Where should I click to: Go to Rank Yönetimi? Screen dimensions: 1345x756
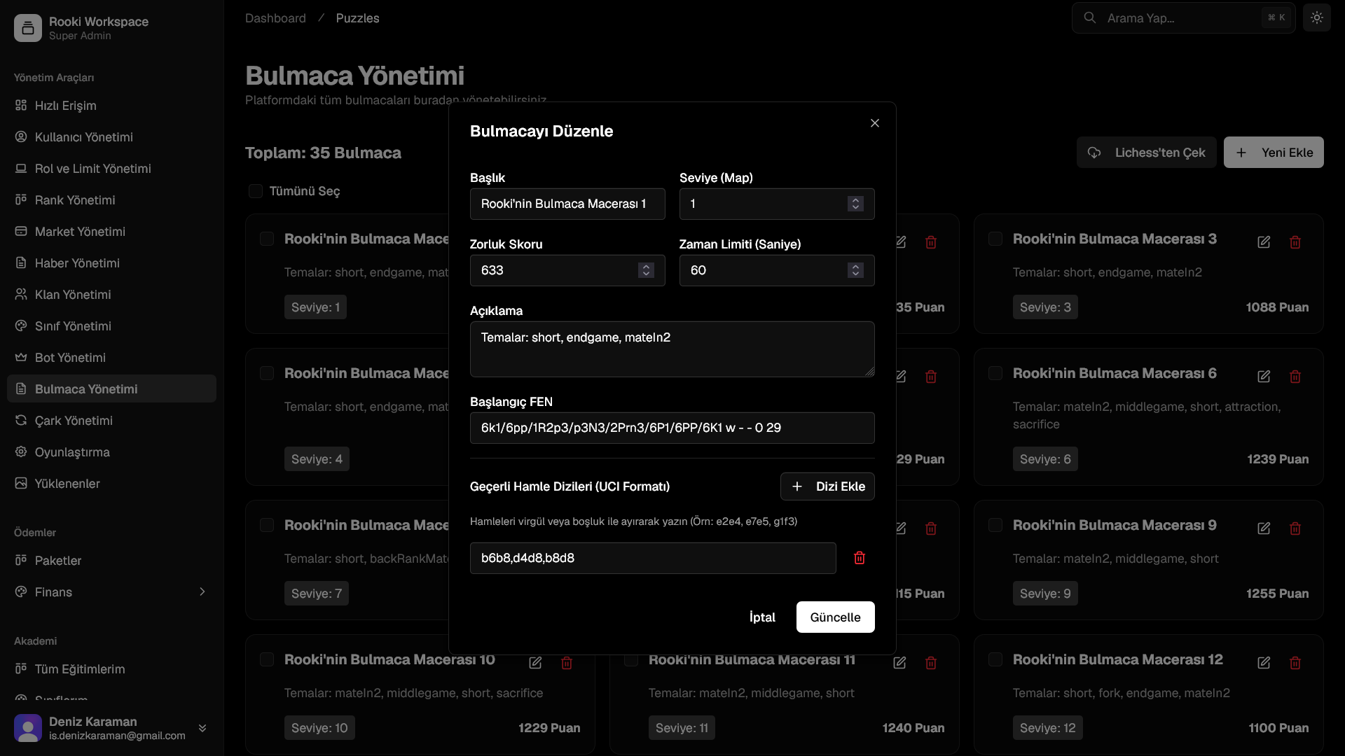[x=112, y=200]
